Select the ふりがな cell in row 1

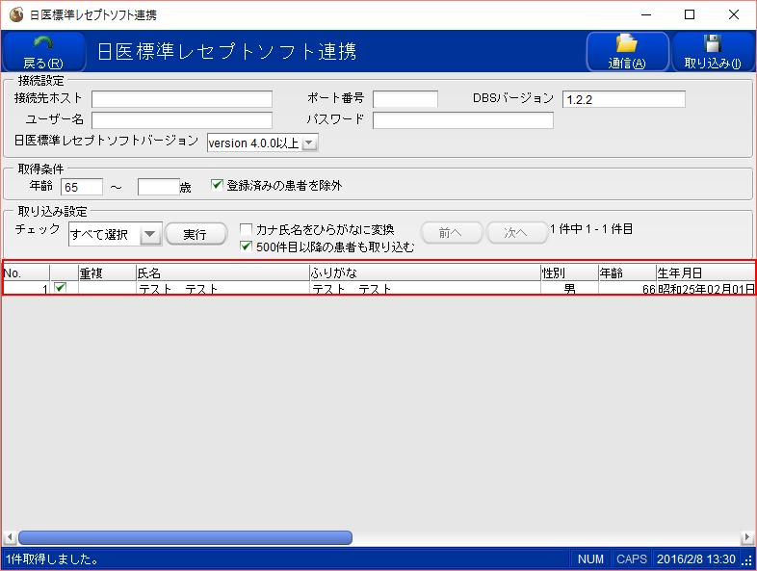coord(425,288)
